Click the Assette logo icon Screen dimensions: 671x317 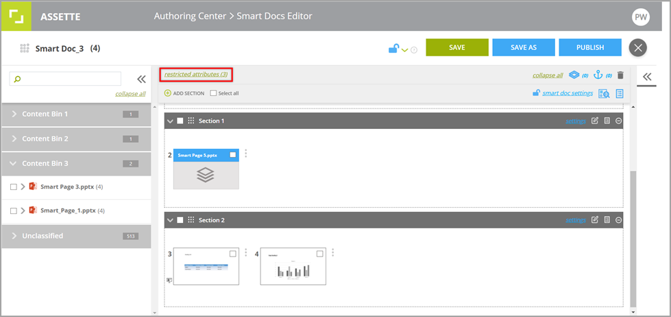[x=16, y=16]
